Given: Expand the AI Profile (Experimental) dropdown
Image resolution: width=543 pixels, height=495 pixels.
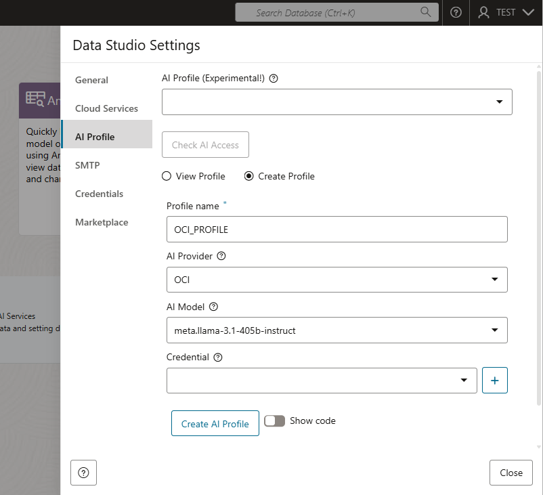Looking at the screenshot, I should pos(499,102).
